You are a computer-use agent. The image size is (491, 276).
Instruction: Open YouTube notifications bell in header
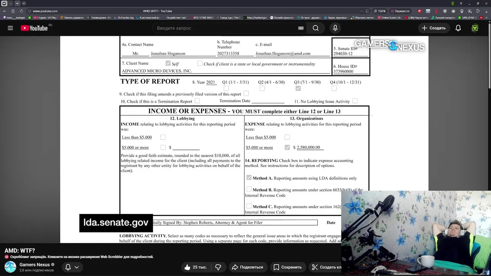click(x=458, y=28)
